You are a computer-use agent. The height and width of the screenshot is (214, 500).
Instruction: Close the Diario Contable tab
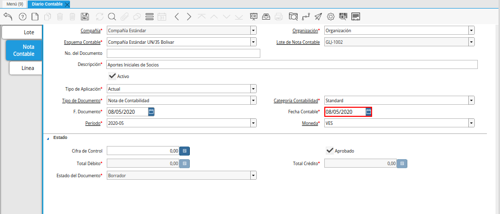point(66,4)
